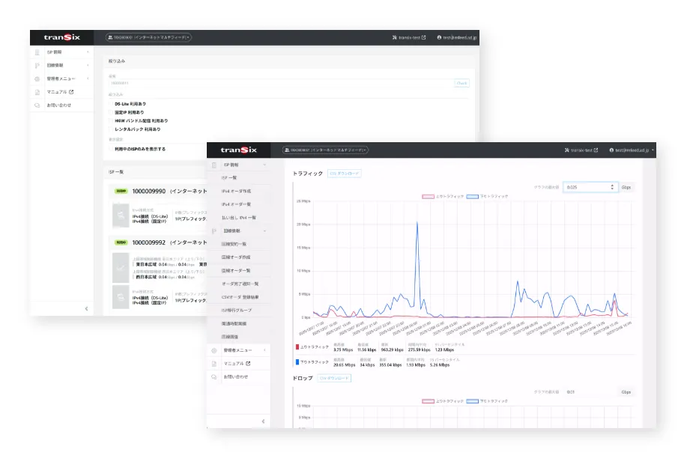This screenshot has height=458, width=687.
Task: Open the ISP selector dropdown in the front header
Action: tap(324, 150)
